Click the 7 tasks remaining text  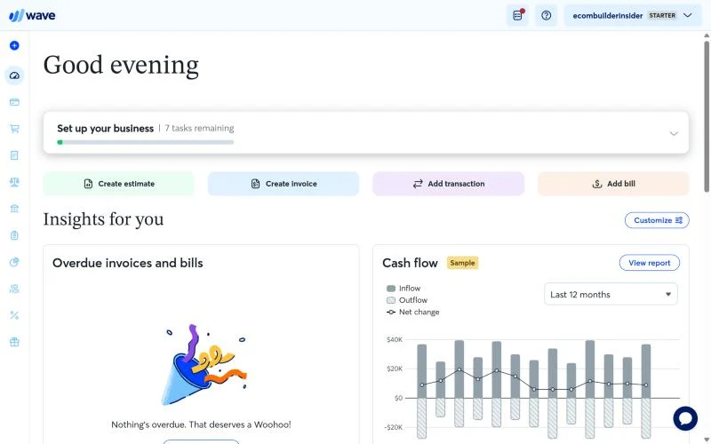point(199,128)
